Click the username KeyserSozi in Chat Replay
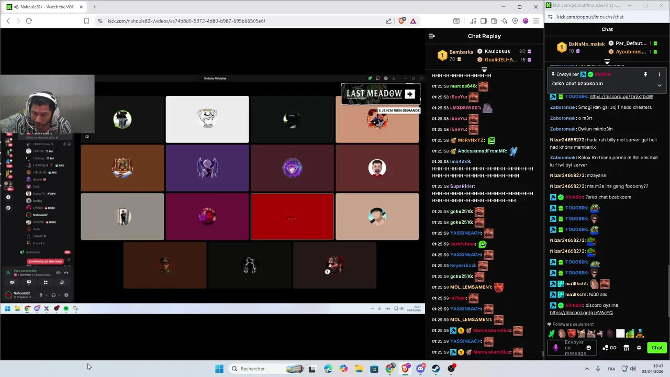The height and width of the screenshot is (377, 670). pyautogui.click(x=463, y=265)
